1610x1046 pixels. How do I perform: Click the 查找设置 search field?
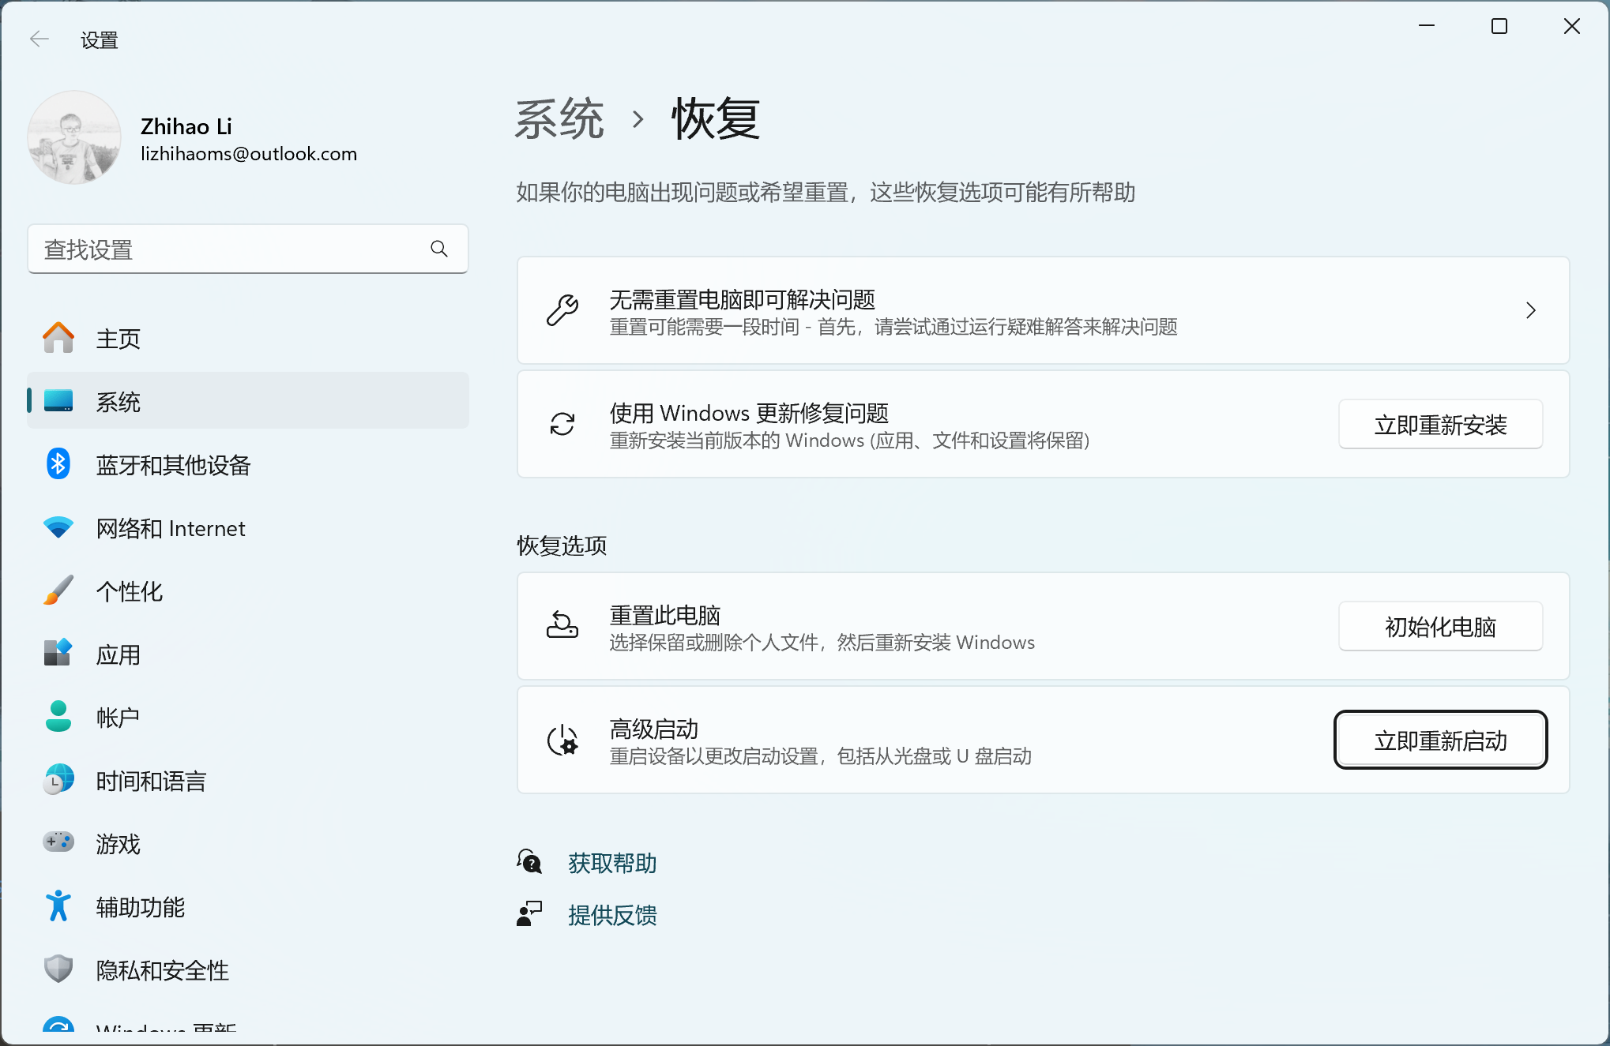tap(229, 249)
